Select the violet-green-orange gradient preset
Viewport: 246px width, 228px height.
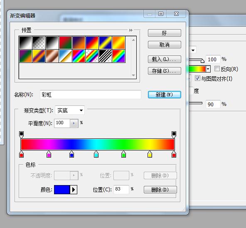(25, 56)
